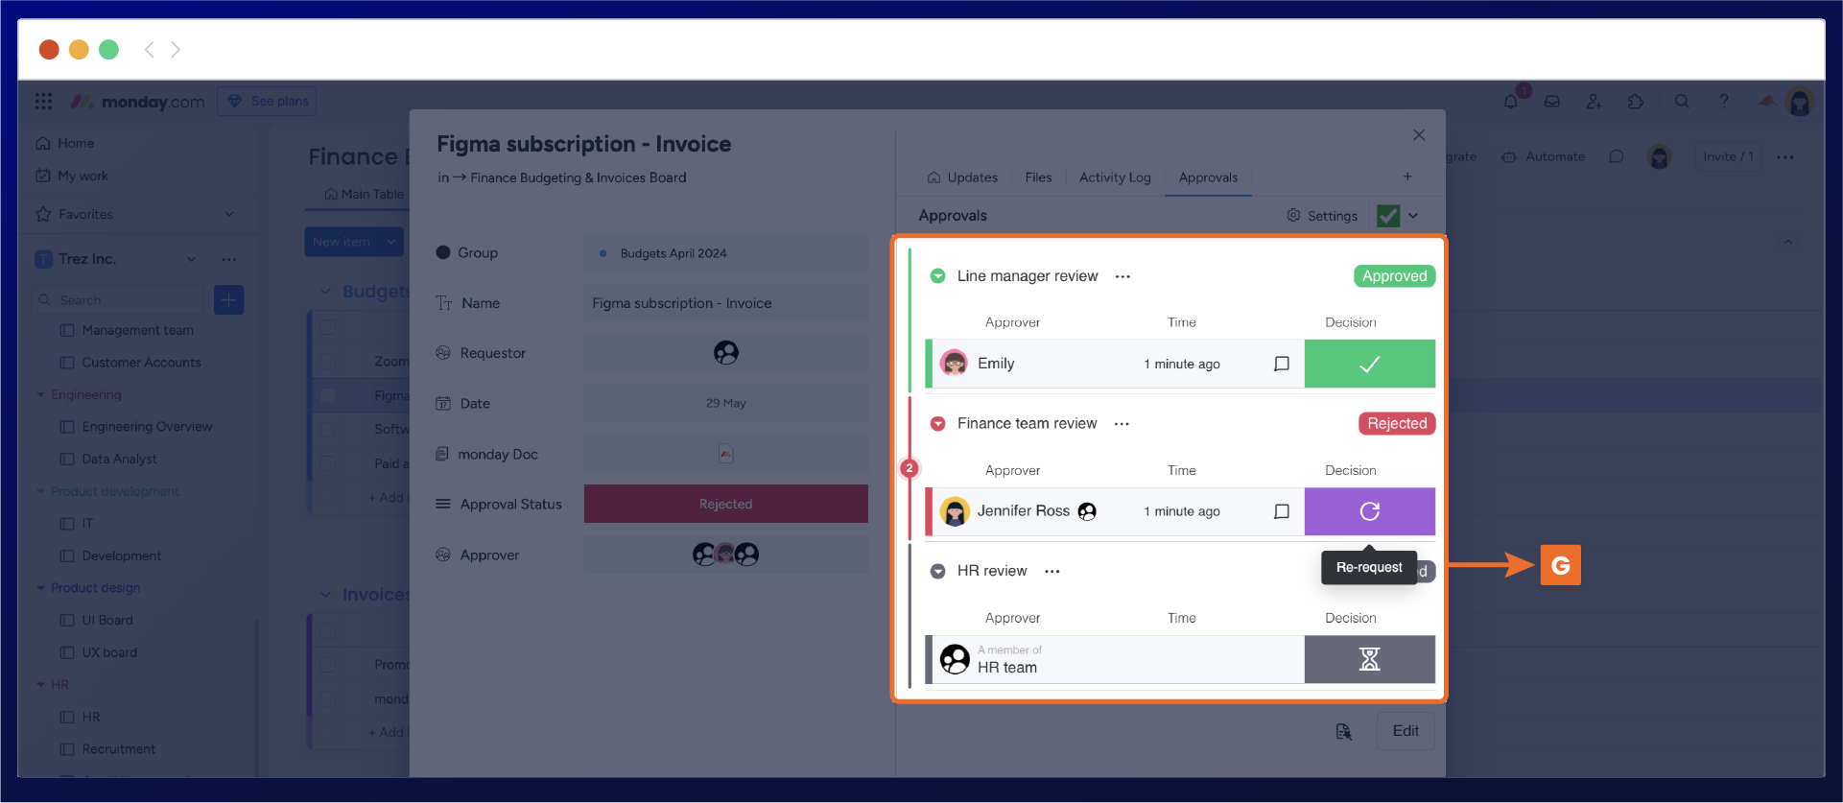Viewport: 1843px width, 803px height.
Task: Click the notifications bell icon
Action: click(1511, 102)
